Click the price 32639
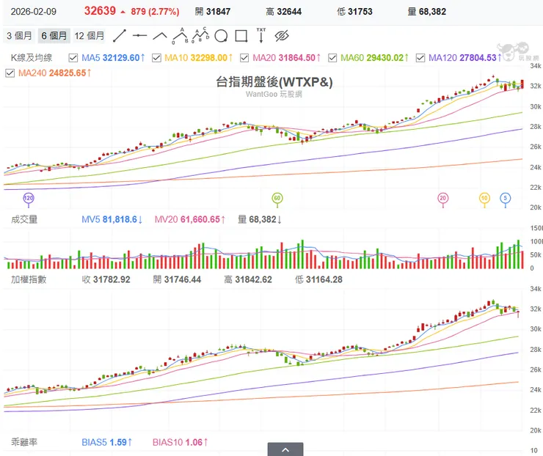The height and width of the screenshot is (456, 543). coord(100,11)
